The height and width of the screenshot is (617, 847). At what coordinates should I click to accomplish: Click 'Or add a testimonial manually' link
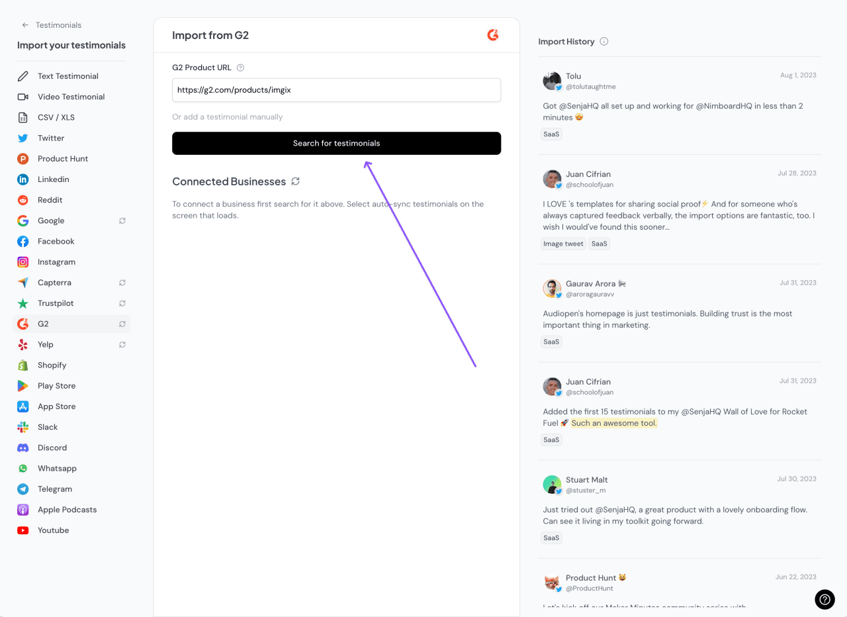227,117
